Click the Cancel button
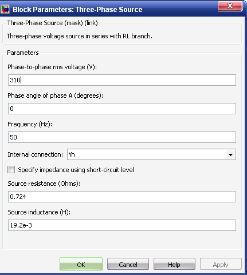The height and width of the screenshot is (275, 247). (128, 264)
